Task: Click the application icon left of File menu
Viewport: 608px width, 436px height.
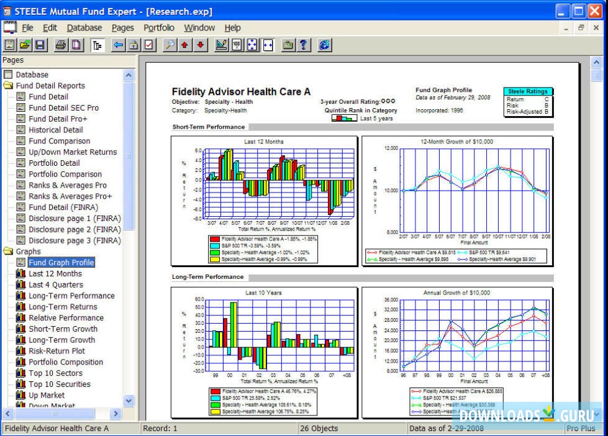Action: (10, 27)
